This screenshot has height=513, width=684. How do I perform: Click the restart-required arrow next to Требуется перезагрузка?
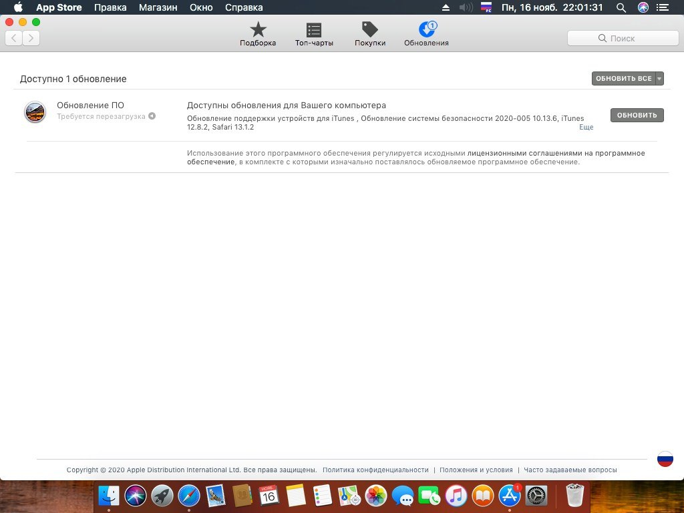click(x=152, y=116)
